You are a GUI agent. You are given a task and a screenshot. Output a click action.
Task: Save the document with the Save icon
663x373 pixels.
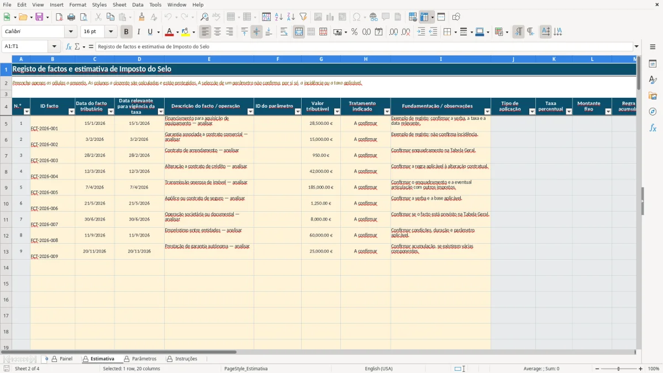pos(39,17)
